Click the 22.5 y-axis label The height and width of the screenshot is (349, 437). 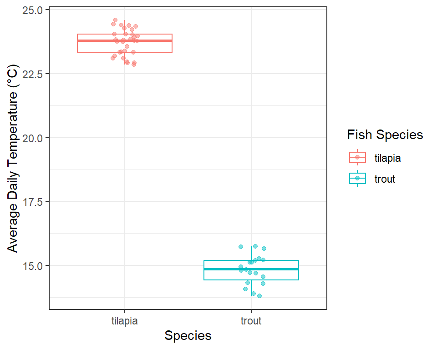click(32, 75)
